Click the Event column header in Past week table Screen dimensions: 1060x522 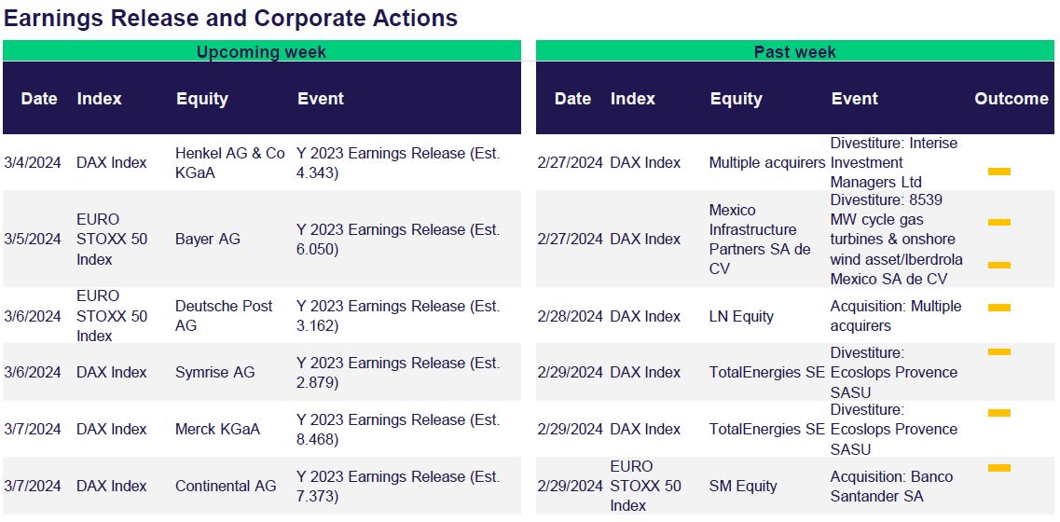coord(855,99)
